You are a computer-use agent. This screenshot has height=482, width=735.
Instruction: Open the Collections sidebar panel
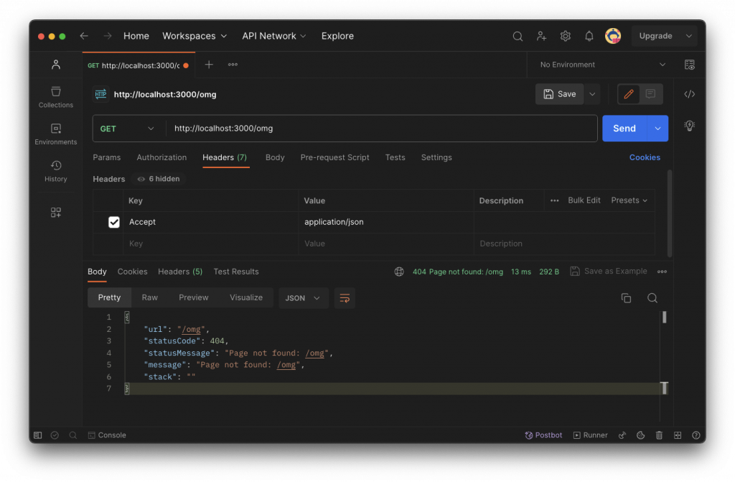(55, 97)
